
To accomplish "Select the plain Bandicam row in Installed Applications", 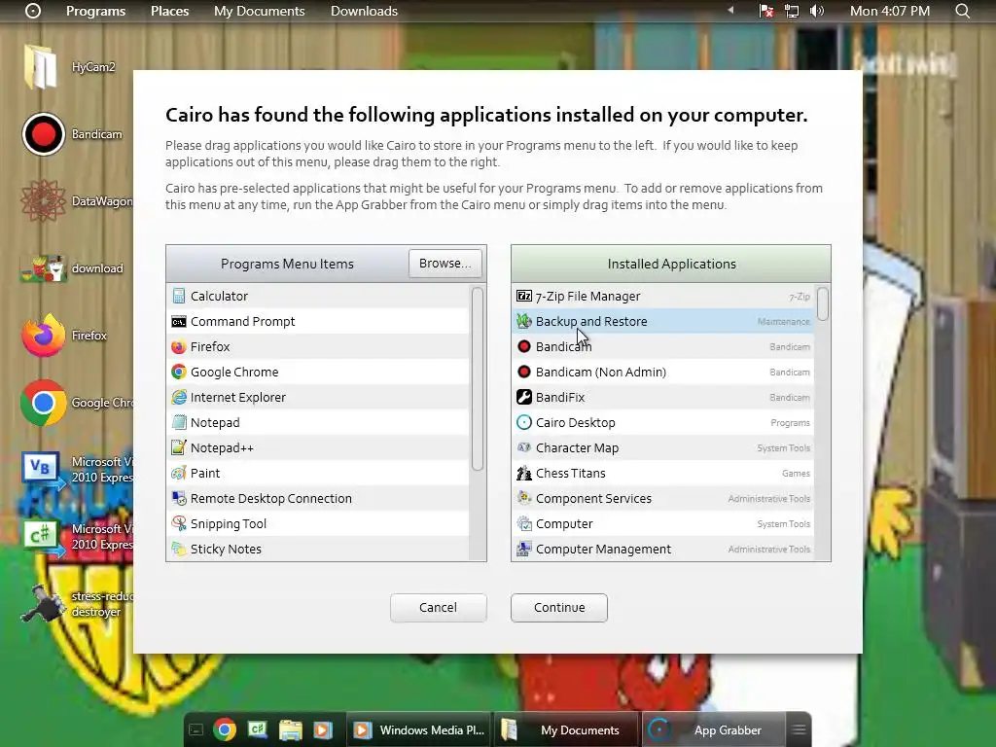I will click(663, 347).
